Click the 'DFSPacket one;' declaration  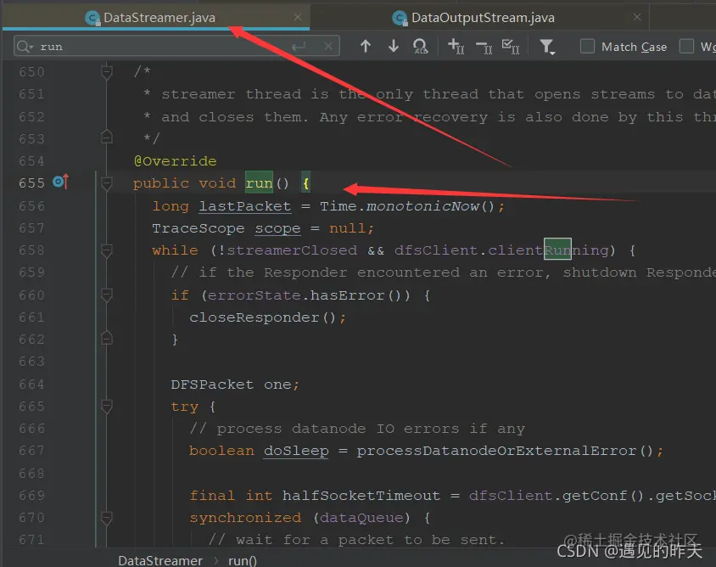click(x=235, y=385)
